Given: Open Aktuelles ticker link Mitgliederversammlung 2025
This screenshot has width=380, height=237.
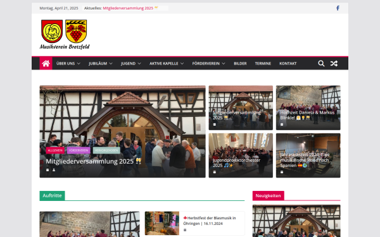Looking at the screenshot, I should [130, 8].
